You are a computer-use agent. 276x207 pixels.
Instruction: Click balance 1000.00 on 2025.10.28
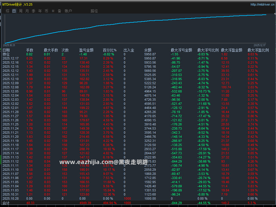tap(150, 198)
